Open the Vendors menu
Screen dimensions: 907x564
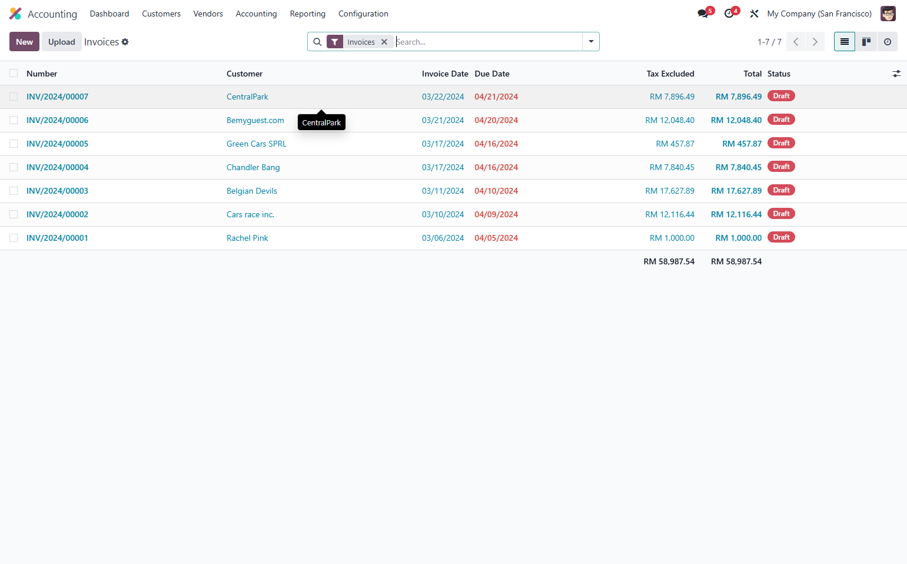[x=208, y=14]
